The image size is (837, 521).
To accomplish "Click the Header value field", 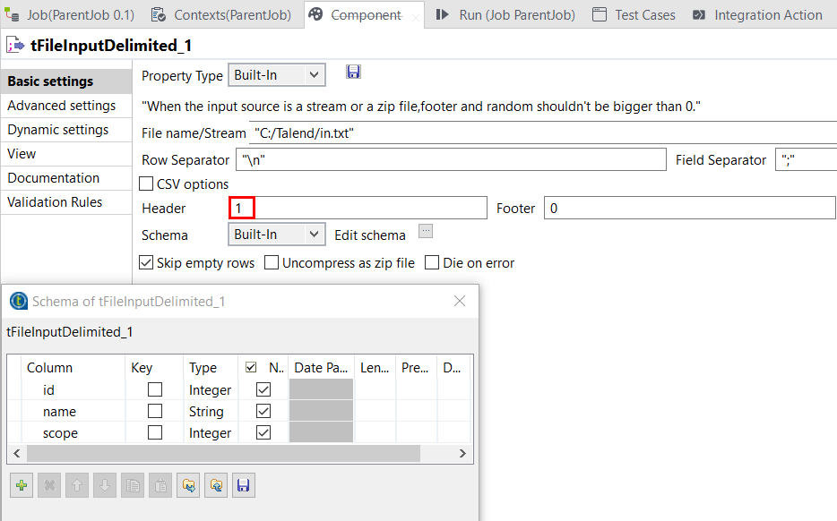I will tap(358, 208).
